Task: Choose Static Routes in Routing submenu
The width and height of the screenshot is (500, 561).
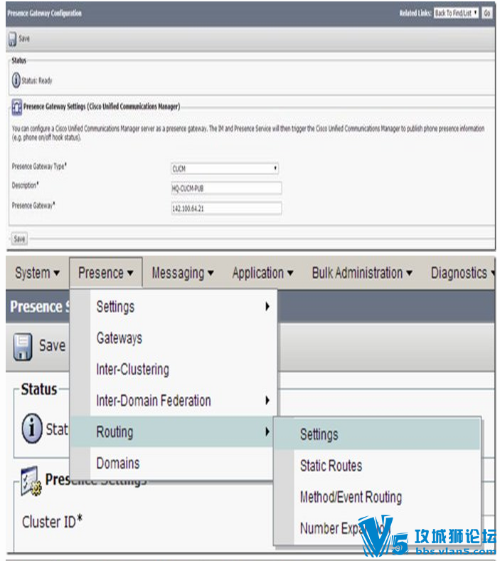Action: [331, 466]
